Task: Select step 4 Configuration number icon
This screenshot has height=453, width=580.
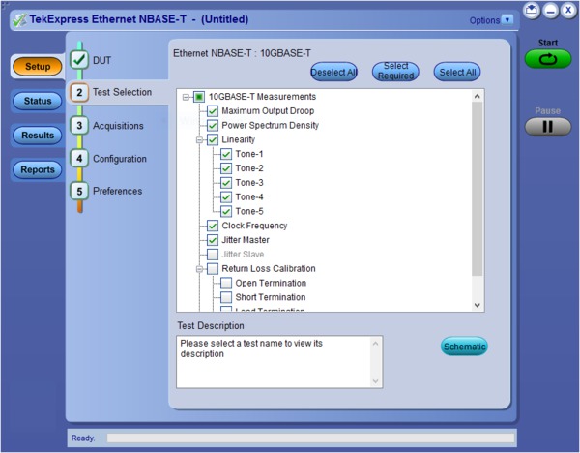Action: (x=79, y=159)
